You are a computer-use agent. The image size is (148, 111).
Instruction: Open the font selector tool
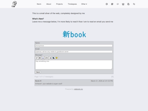(x=47, y=58)
